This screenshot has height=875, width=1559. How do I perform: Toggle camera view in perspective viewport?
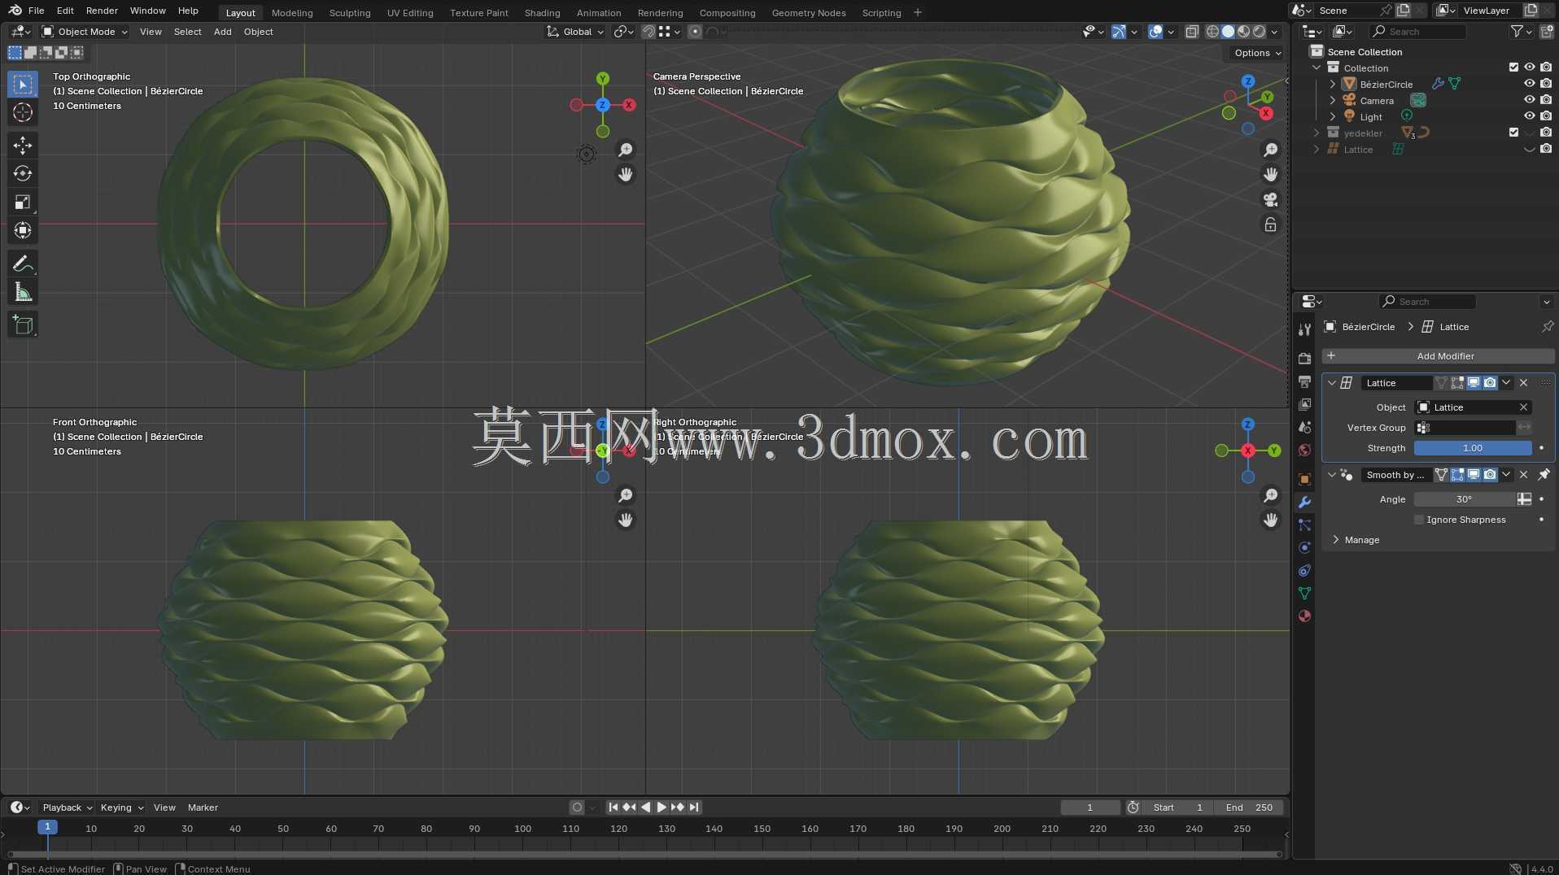[1270, 199]
